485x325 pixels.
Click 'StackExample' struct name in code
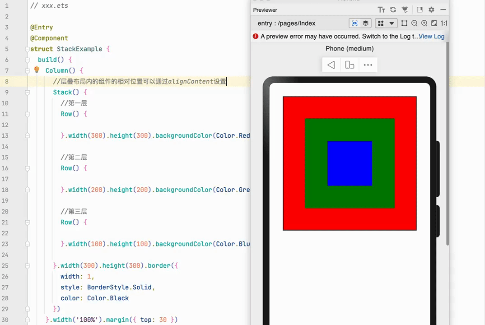click(x=79, y=49)
